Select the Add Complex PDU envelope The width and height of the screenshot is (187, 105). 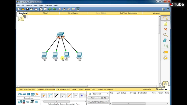(165, 58)
